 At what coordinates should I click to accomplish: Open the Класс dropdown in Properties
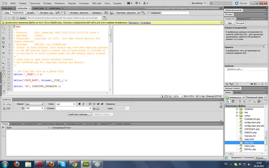[x=66, y=104]
